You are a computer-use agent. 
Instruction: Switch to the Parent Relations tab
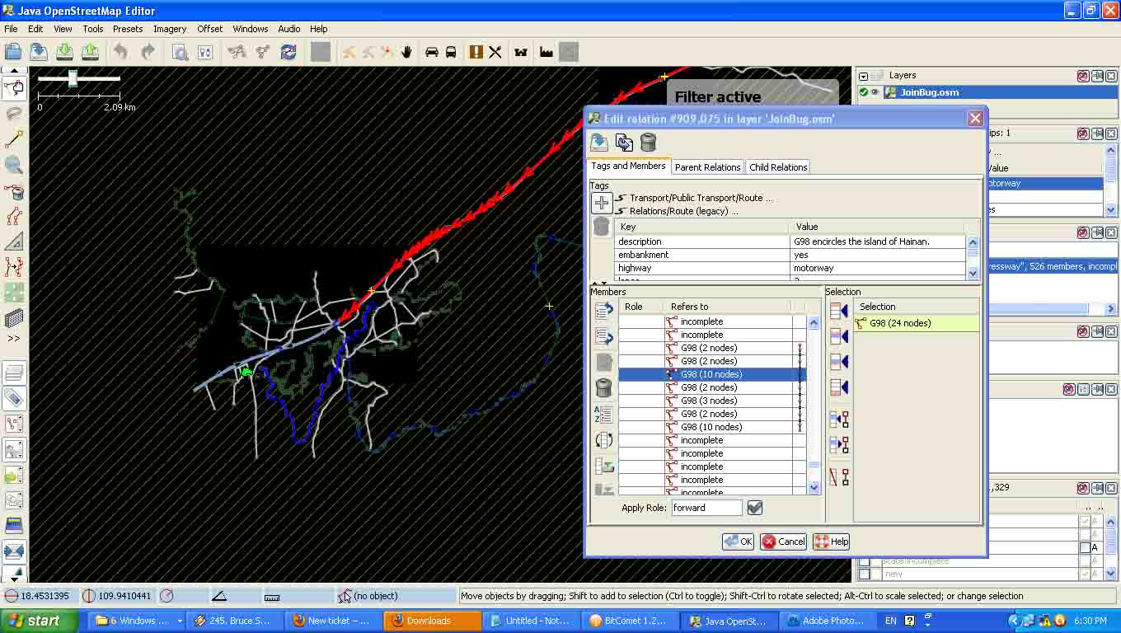pos(707,167)
